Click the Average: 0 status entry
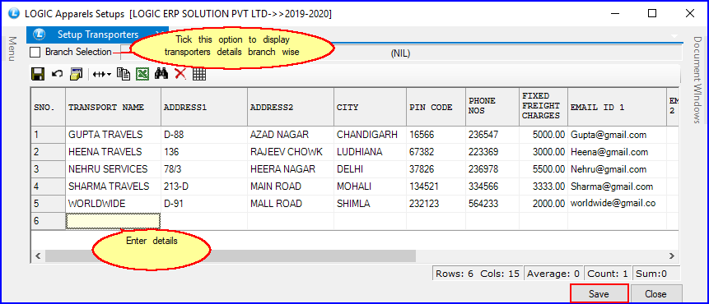709x304 pixels. (553, 274)
